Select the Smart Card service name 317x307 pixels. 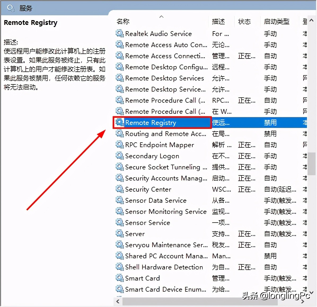(x=142, y=278)
